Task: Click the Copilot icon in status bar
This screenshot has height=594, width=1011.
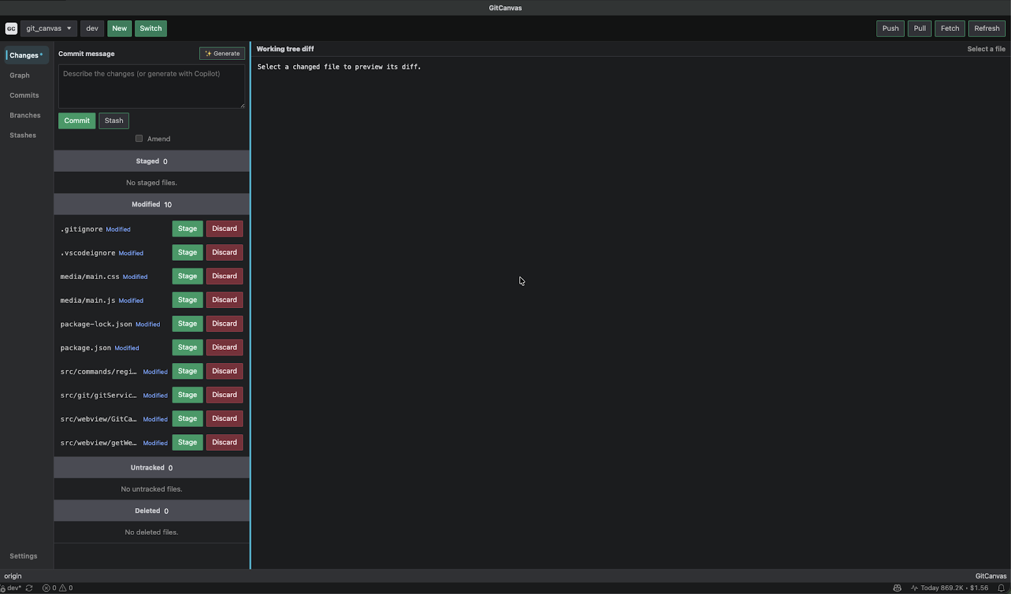Action: tap(897, 588)
